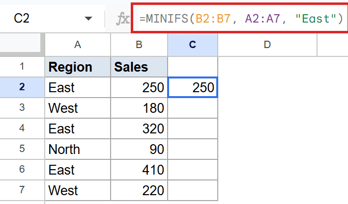This screenshot has width=348, height=204.
Task: Select cell A3 containing West
Action: (78, 108)
